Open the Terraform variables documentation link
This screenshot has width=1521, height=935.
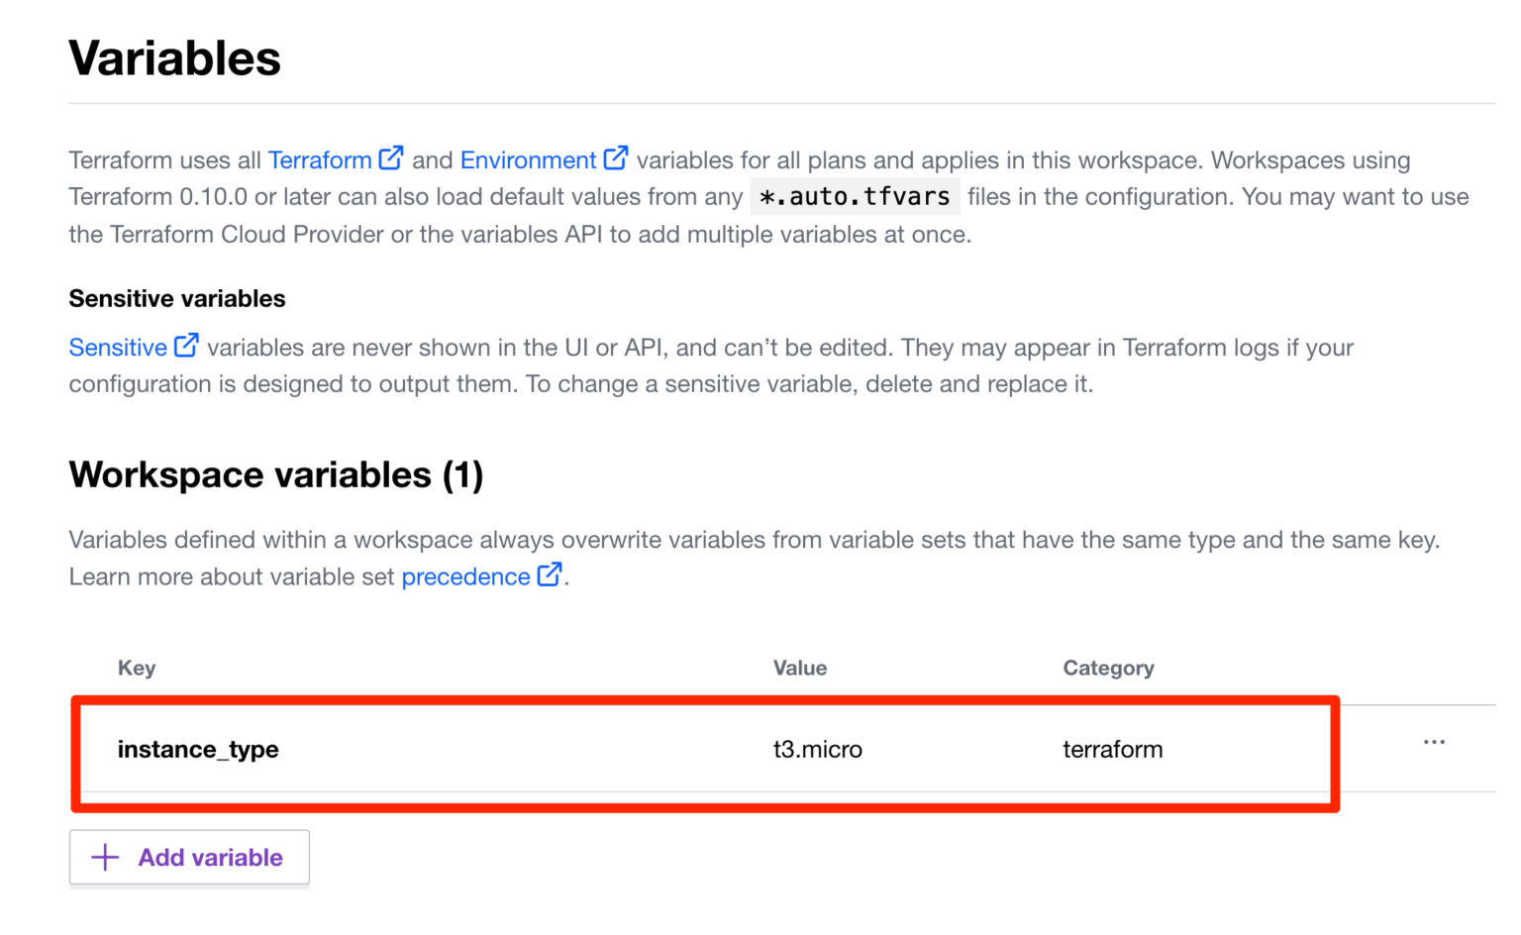[x=320, y=159]
